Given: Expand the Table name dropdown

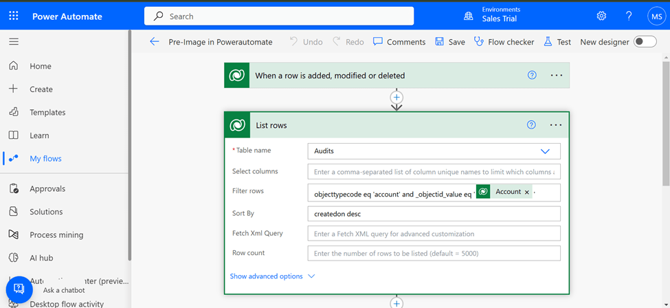Looking at the screenshot, I should (x=545, y=151).
